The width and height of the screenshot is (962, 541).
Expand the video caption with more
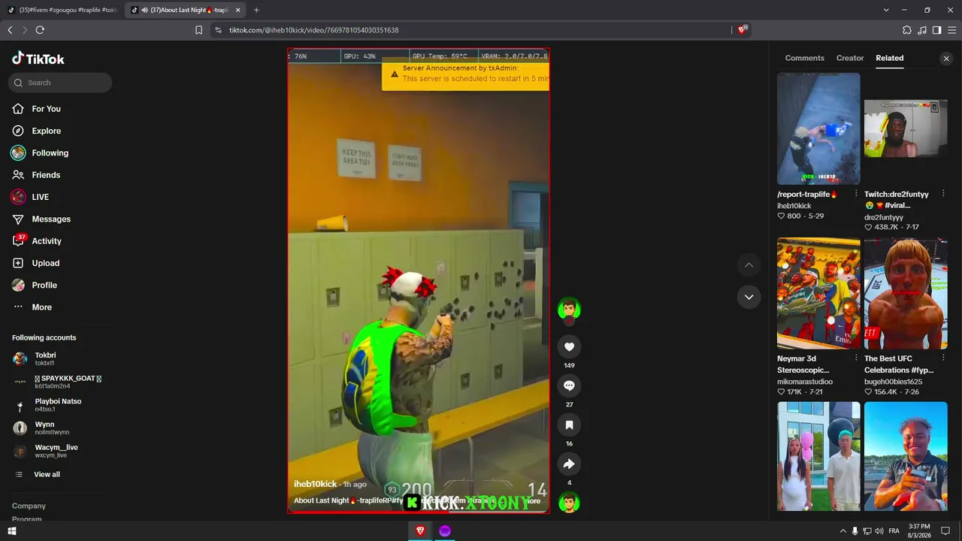pyautogui.click(x=533, y=501)
